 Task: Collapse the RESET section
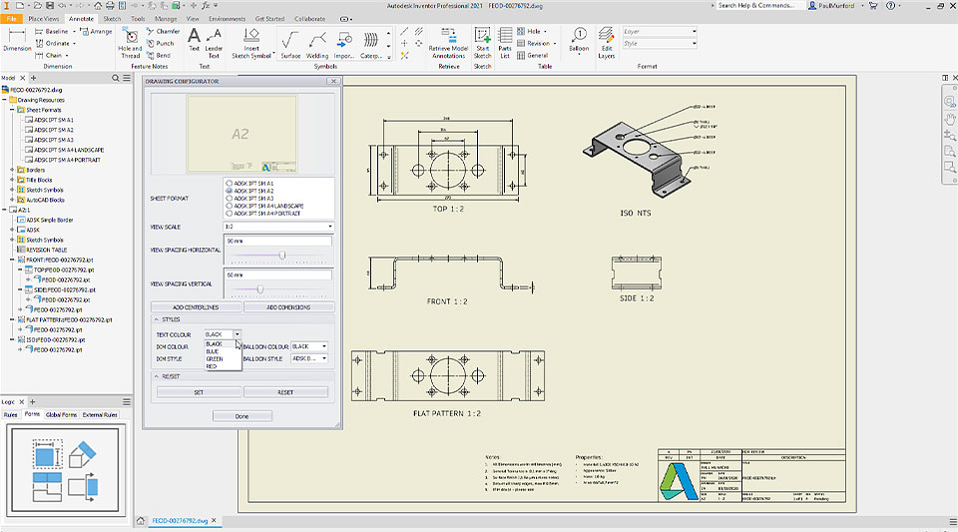point(157,376)
